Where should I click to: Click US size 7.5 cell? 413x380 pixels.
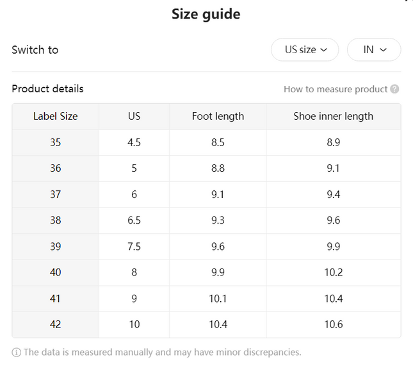coord(134,247)
